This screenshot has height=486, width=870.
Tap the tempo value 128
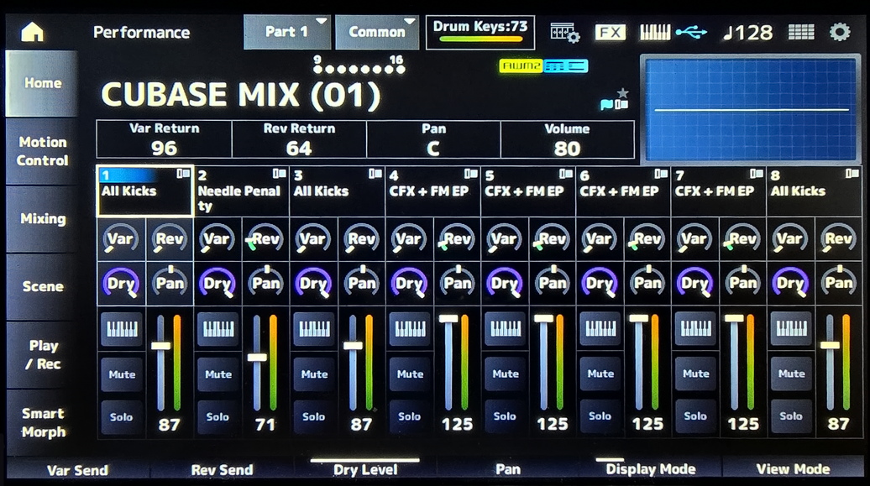748,32
